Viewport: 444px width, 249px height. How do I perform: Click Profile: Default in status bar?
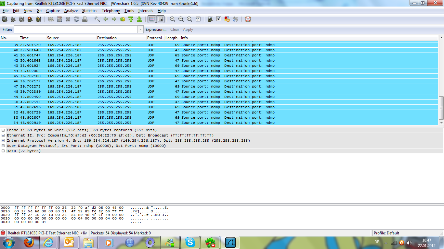(386, 233)
